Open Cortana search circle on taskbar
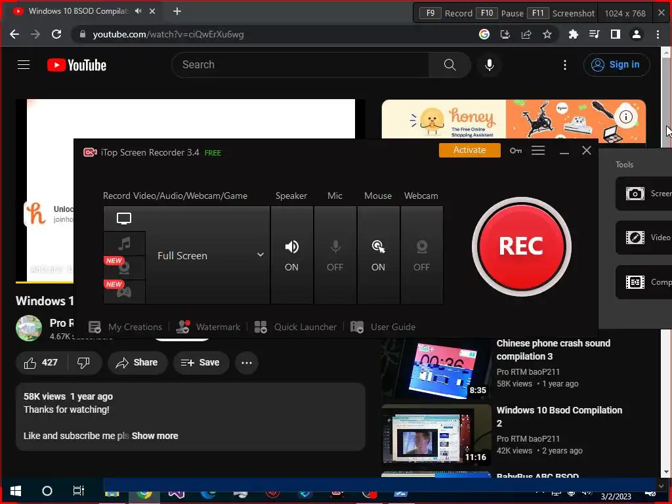Viewport: 672px width, 504px height. (47, 491)
